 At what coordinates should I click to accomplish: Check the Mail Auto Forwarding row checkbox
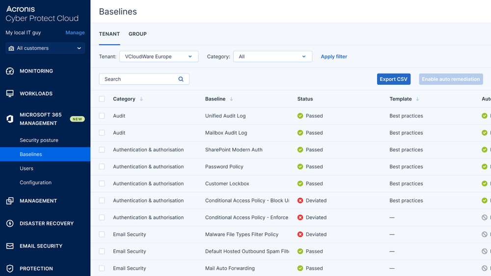coord(102,268)
